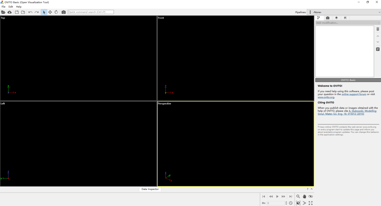Focus the Quick command search field
Image resolution: width=381 pixels, height=206 pixels.
coord(91,12)
